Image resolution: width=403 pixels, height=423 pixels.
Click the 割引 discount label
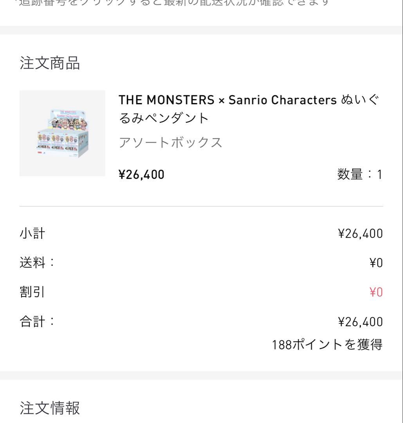[32, 292]
